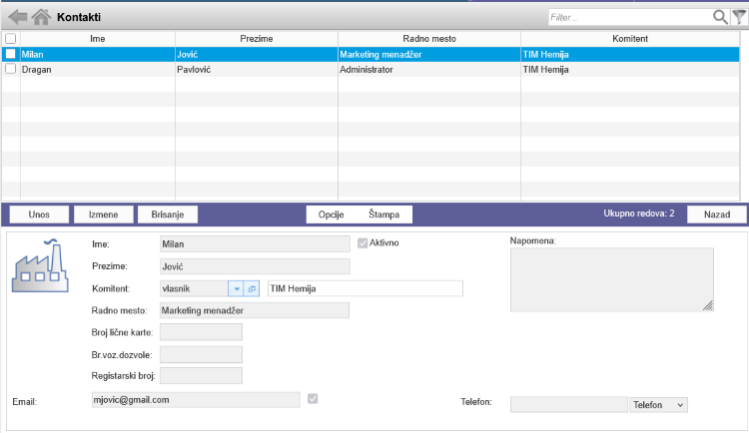The image size is (749, 433).
Task: Sort by the Komitent column header
Action: point(630,39)
